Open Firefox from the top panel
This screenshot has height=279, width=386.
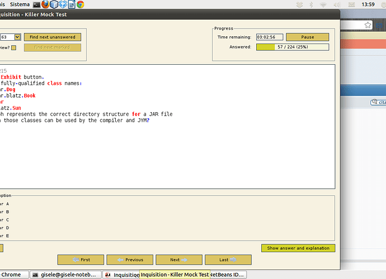[x=45, y=4]
